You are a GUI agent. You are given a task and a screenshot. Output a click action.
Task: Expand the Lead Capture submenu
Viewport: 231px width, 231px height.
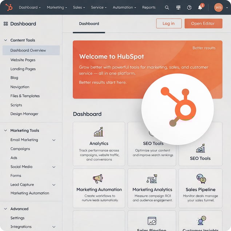tap(54, 185)
